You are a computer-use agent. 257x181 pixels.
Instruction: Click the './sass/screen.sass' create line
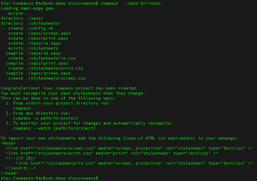pyautogui.click(x=39, y=33)
